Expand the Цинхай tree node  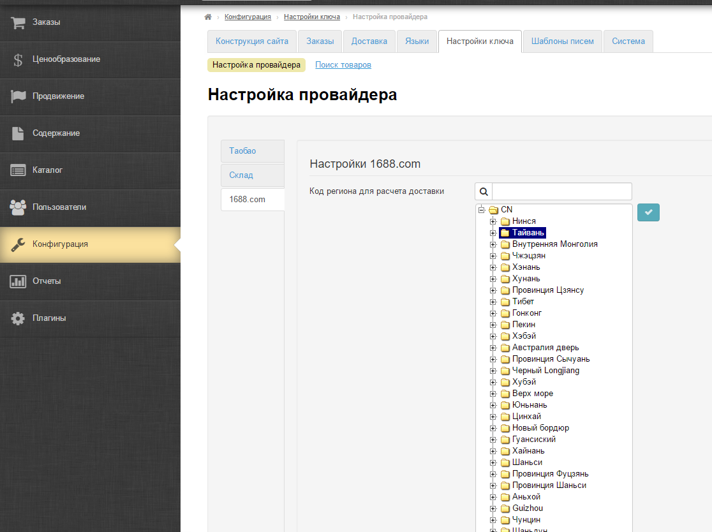pos(493,417)
